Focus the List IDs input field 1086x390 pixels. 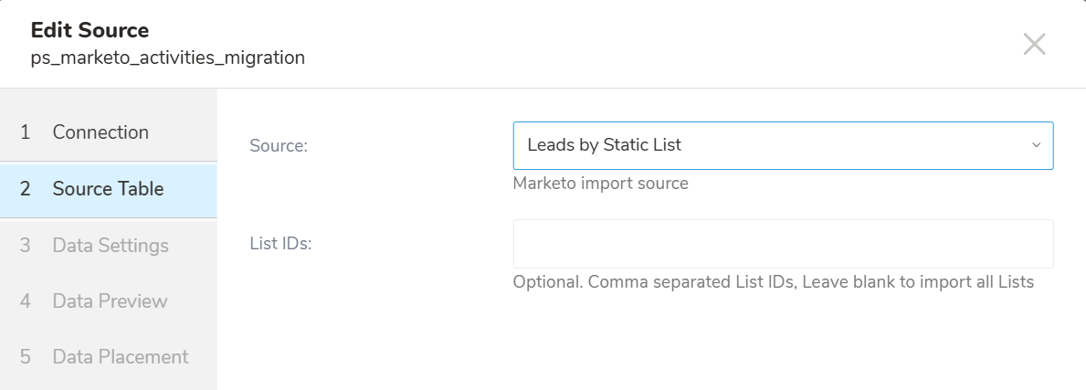[x=783, y=244]
